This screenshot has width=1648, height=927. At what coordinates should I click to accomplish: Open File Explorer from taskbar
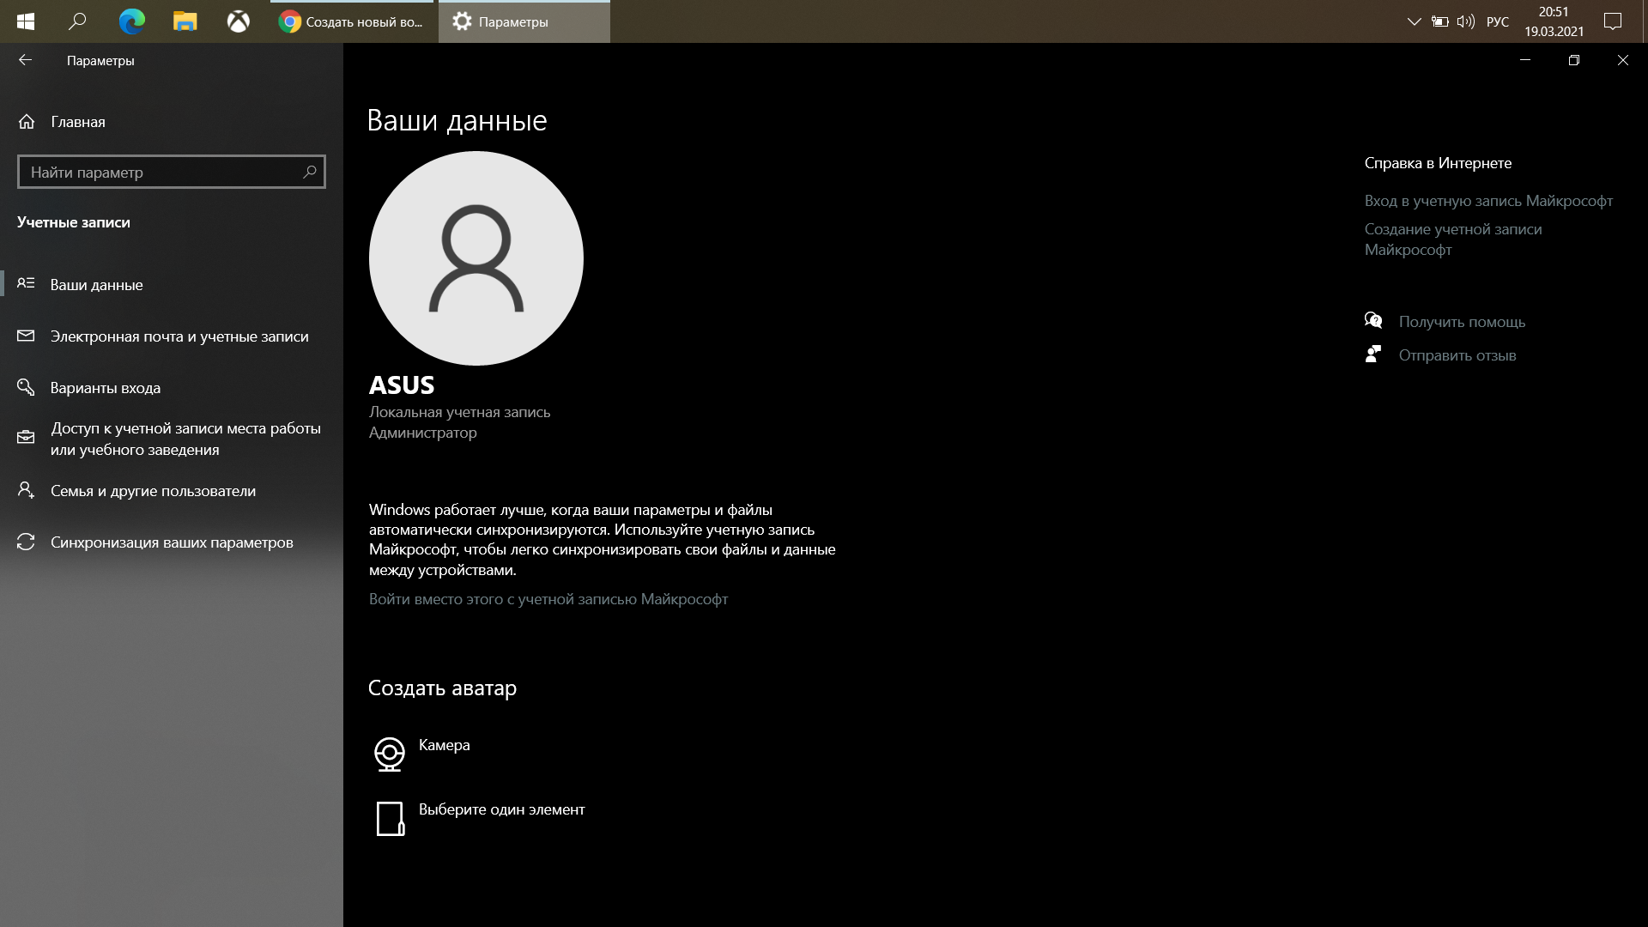pyautogui.click(x=185, y=21)
